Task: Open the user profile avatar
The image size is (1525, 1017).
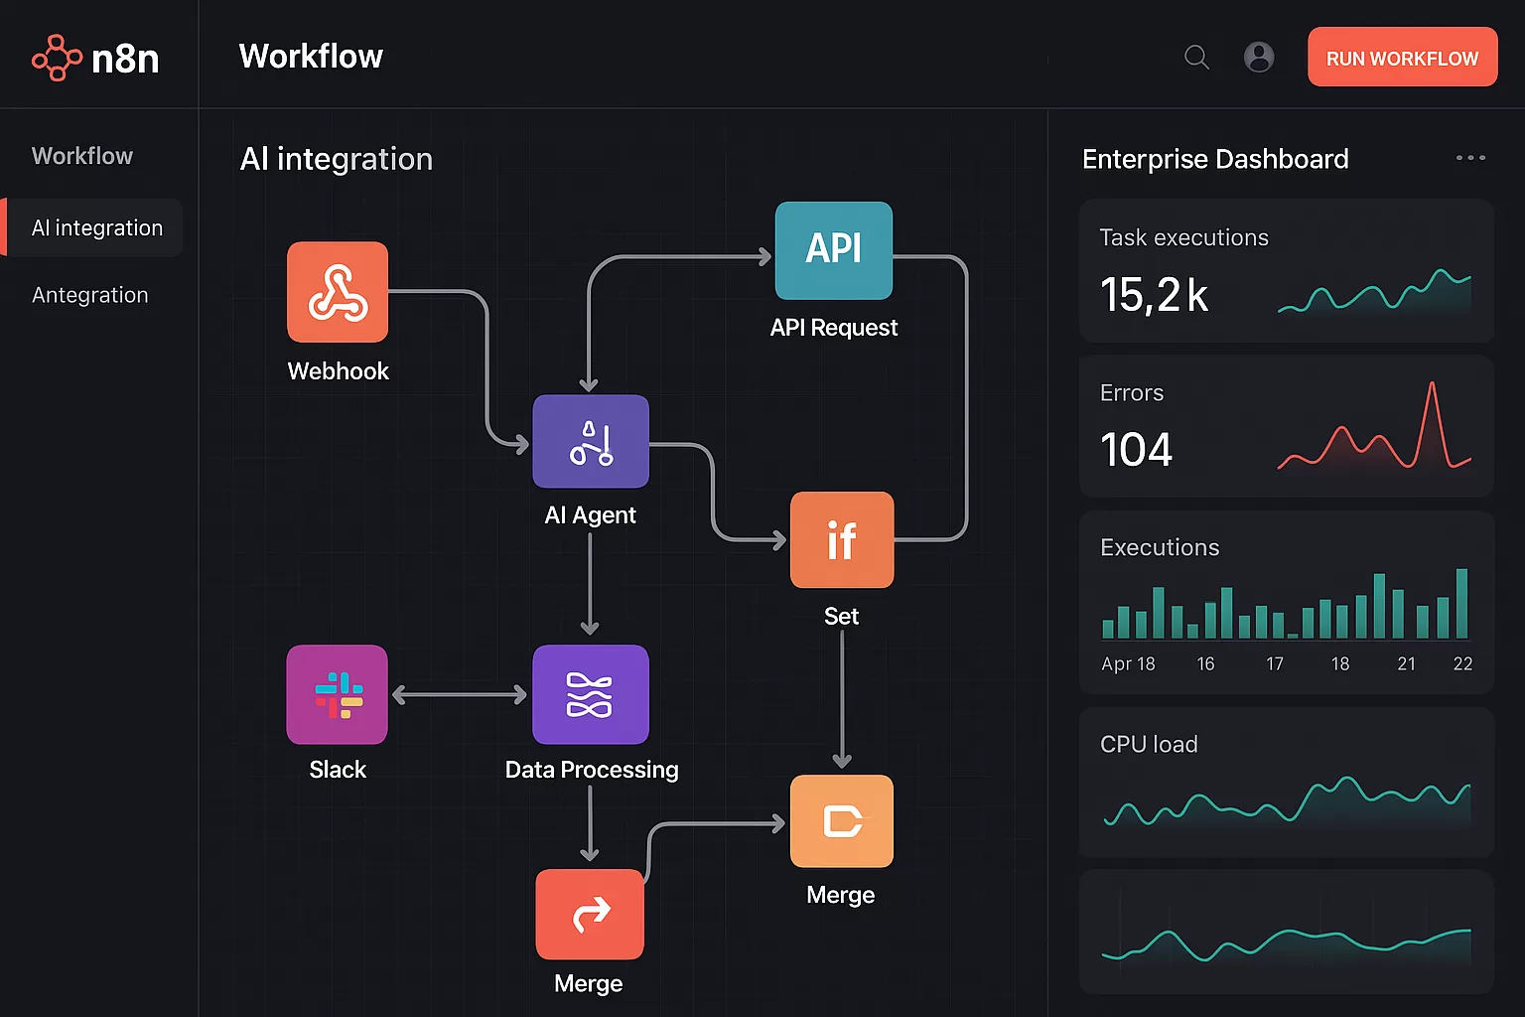Action: tap(1259, 58)
